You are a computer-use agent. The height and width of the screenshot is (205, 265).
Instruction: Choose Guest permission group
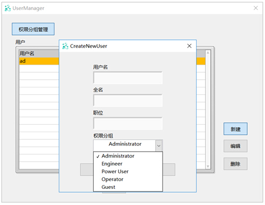point(108,187)
